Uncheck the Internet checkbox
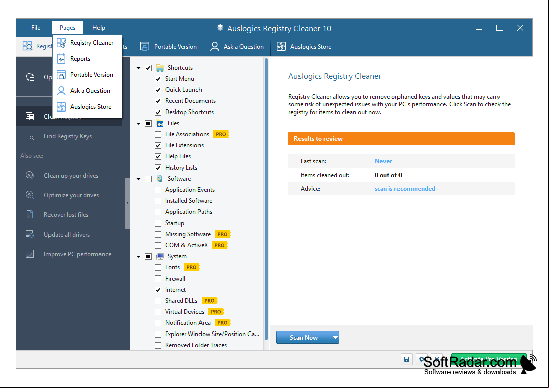Image resolution: width=549 pixels, height=388 pixels. [x=158, y=290]
